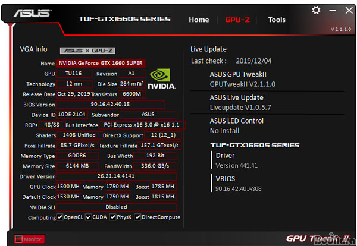Open the settings gear icon
Screen dimensions: 357x246
click(x=316, y=10)
